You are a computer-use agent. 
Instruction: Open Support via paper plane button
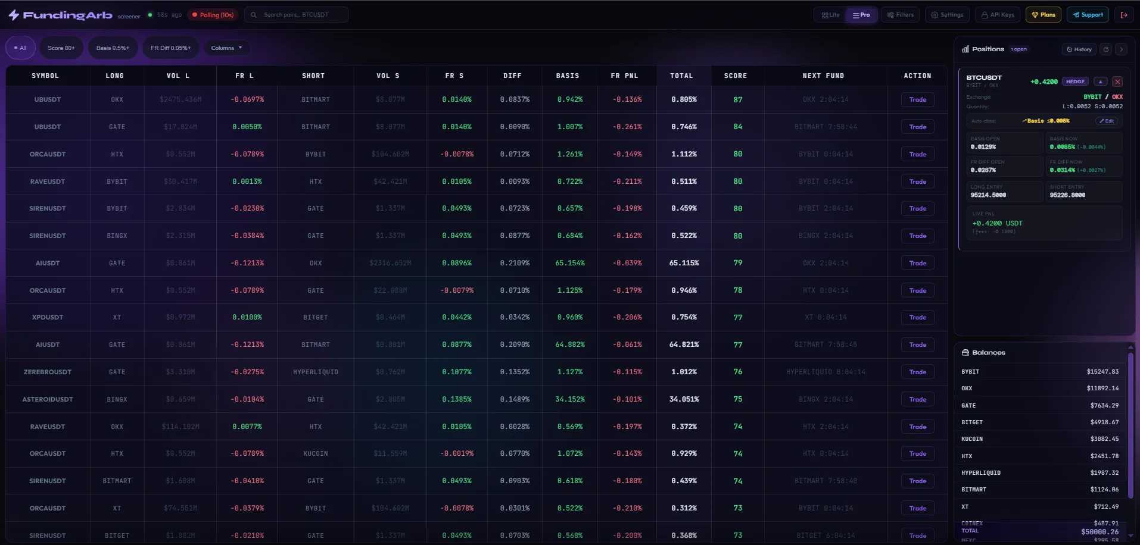[x=1088, y=15]
